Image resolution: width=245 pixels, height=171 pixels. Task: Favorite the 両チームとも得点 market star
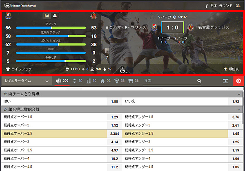[5, 94]
